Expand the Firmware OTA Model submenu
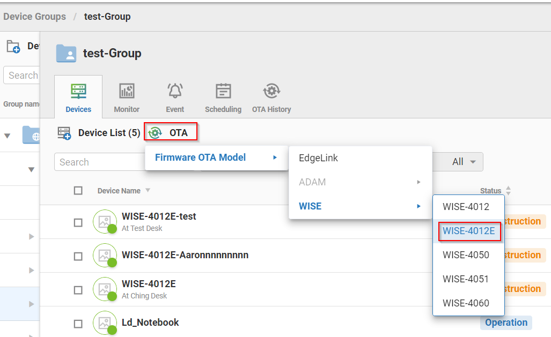551x337 pixels. (215, 158)
